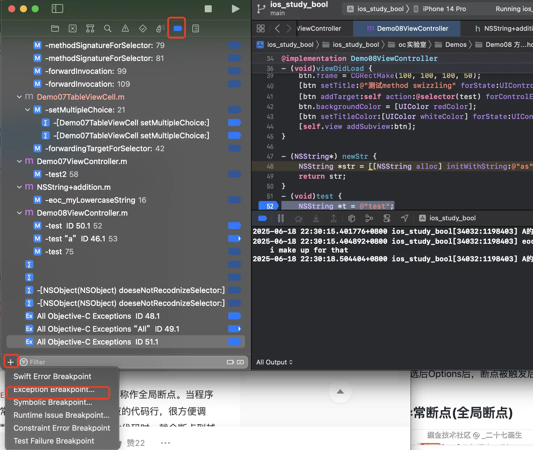Choose Runtime Issue Breakpoint… from menu

pos(61,415)
